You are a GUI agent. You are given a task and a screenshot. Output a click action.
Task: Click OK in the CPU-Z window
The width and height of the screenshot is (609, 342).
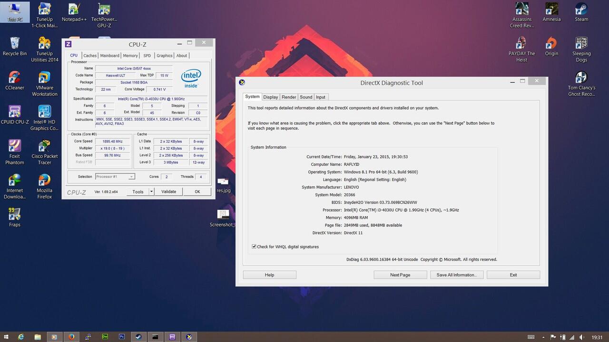(x=197, y=191)
